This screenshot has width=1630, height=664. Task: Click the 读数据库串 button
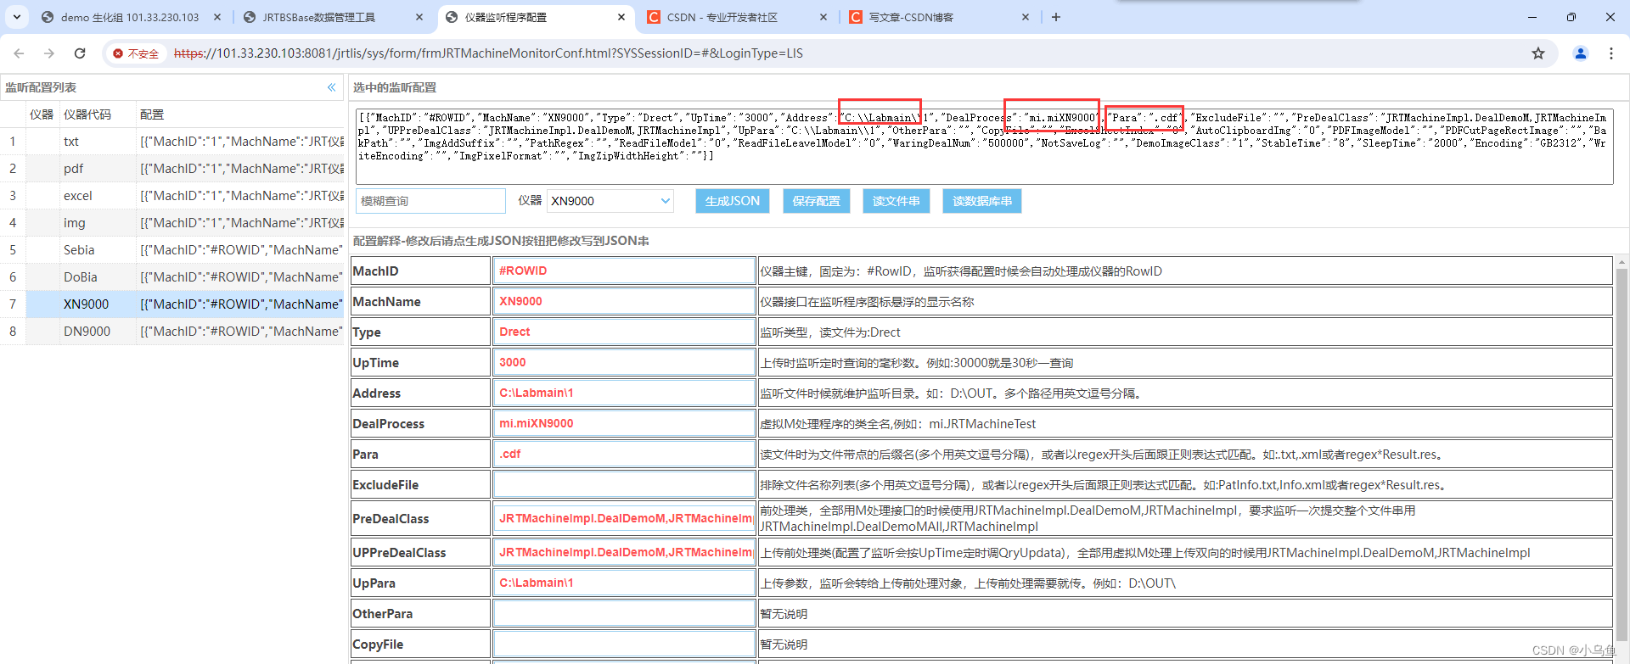(x=982, y=201)
